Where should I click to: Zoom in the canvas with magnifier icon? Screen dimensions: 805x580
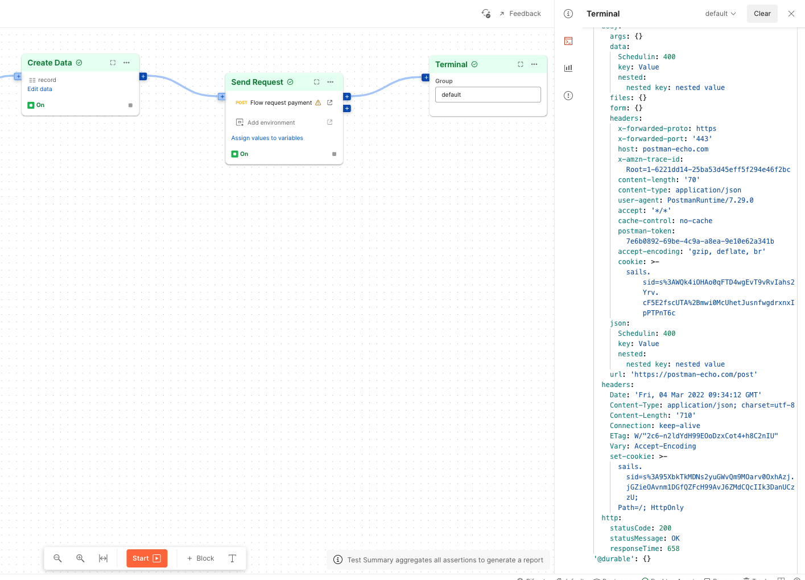point(80,558)
